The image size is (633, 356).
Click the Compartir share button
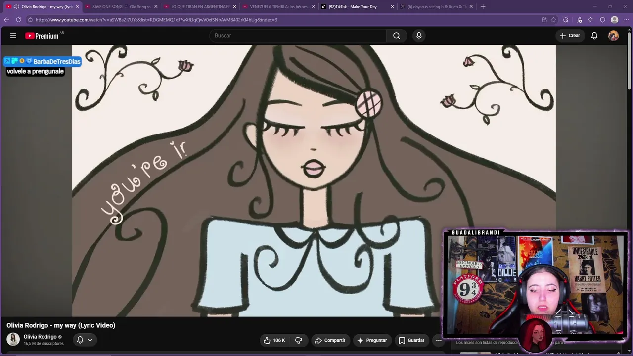[x=330, y=340]
